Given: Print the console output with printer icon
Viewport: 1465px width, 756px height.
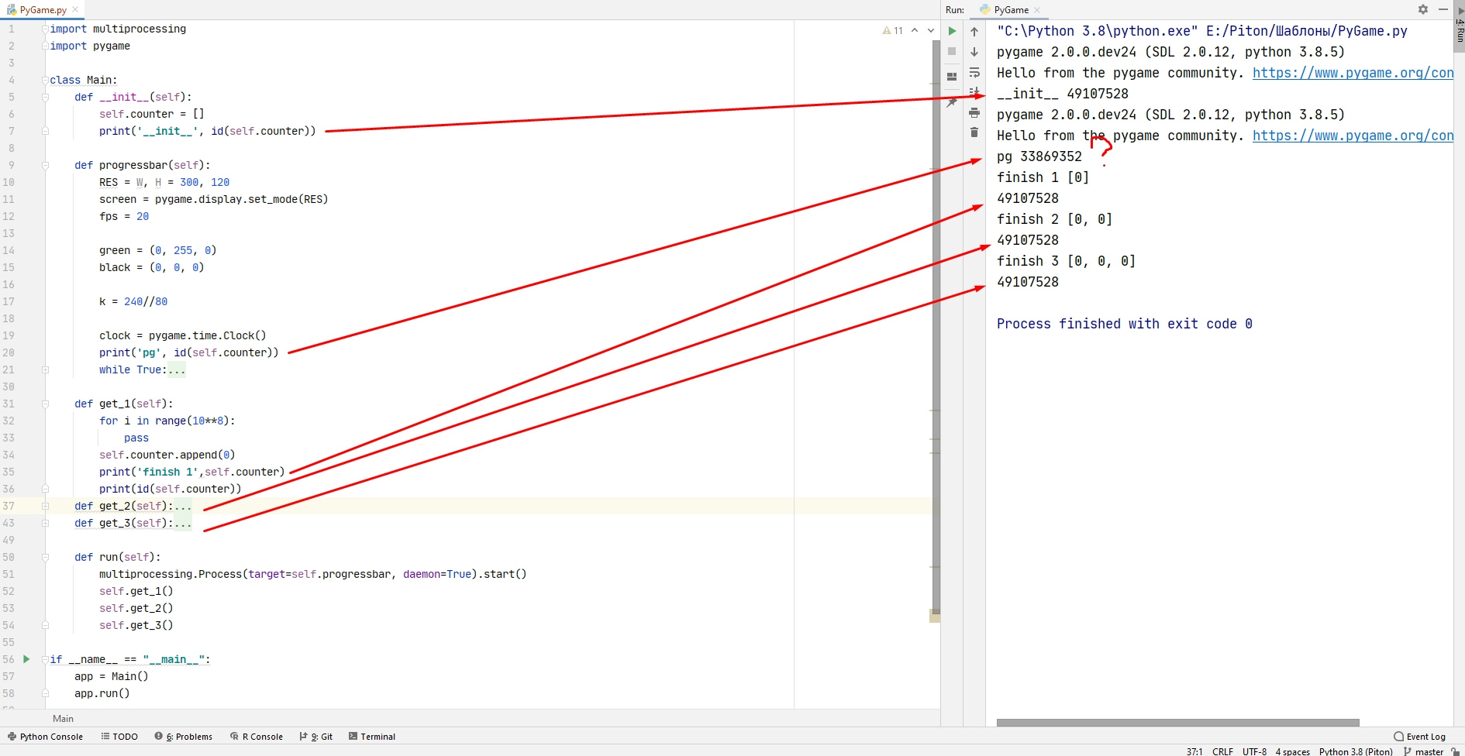Looking at the screenshot, I should pyautogui.click(x=974, y=113).
